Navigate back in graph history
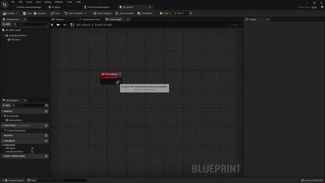 click(x=58, y=25)
